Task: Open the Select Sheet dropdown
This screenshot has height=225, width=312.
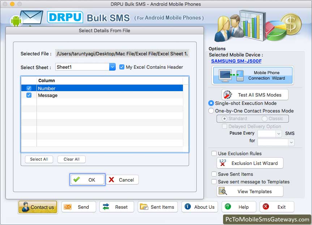Action: 112,67
